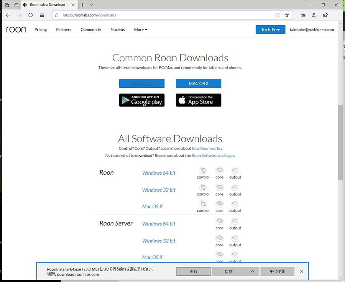Switch to the Roon Labs: Download tab
This screenshot has height=282, width=345.
[x=48, y=5]
